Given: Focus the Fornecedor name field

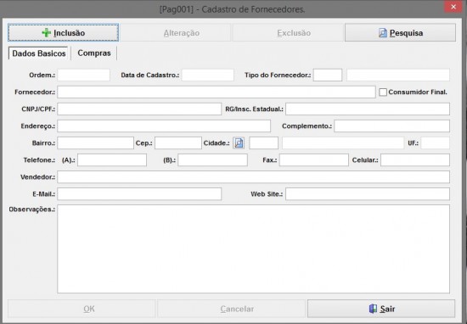Looking at the screenshot, I should click(217, 92).
